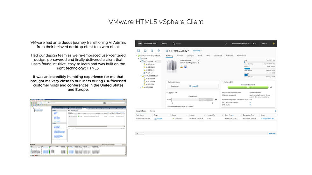Click the DRS recommendations count 0
The height and width of the screenshot is (175, 312).
[x=250, y=102]
